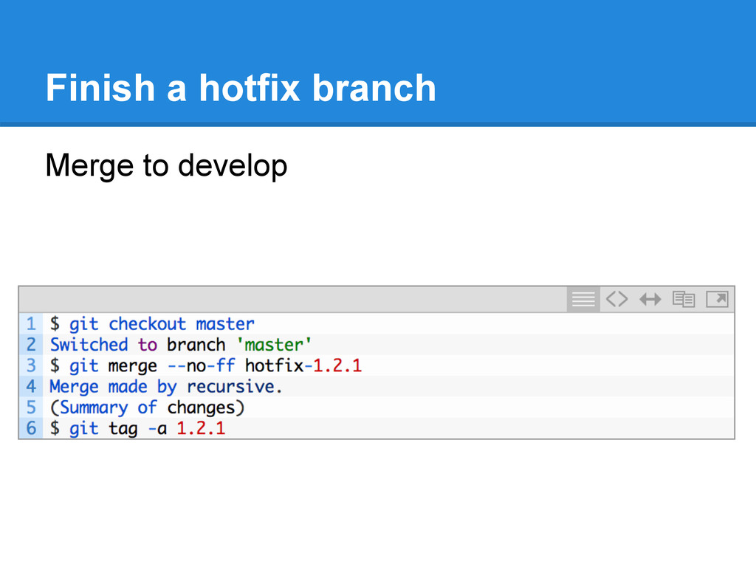Viewport: 756px width, 567px height.
Task: Click the 'Merge to develop' subtitle
Action: (166, 166)
